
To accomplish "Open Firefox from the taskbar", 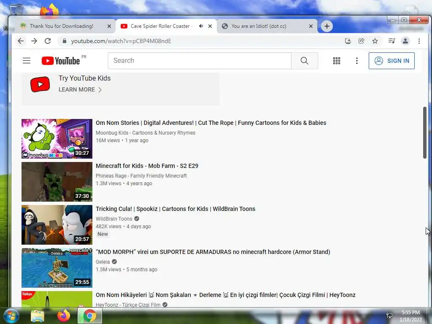I will pyautogui.click(x=63, y=316).
